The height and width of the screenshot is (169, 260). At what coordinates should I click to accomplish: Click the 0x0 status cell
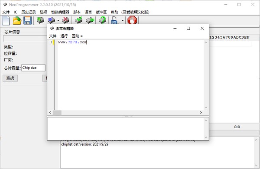click(x=237, y=127)
